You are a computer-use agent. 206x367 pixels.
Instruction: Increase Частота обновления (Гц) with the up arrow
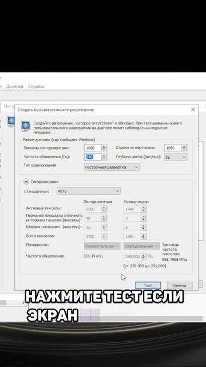click(x=104, y=155)
